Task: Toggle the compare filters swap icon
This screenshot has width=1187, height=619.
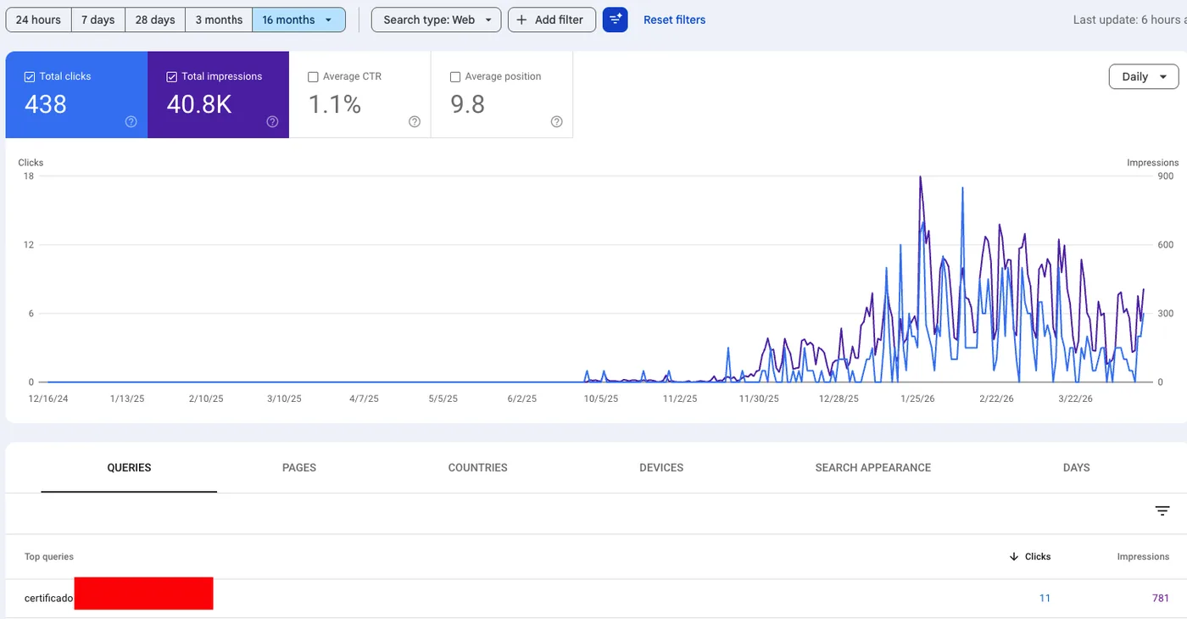Action: pos(615,19)
